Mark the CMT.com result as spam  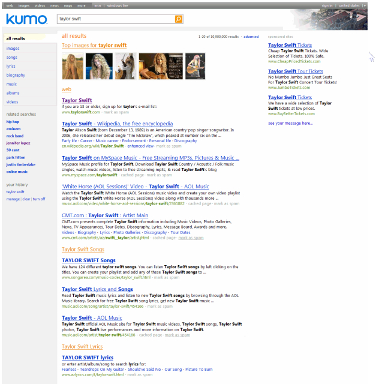tap(191, 238)
